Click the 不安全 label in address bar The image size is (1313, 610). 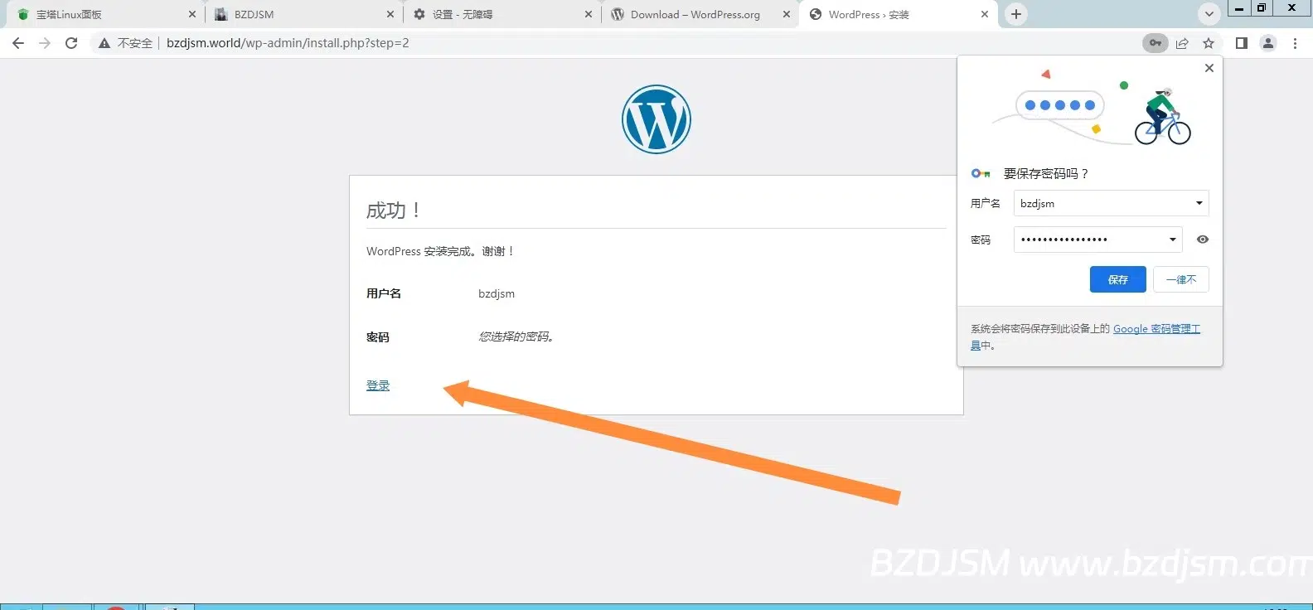coord(135,43)
